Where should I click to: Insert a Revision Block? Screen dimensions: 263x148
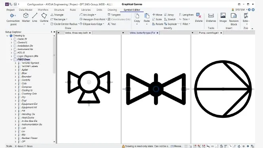234,19
